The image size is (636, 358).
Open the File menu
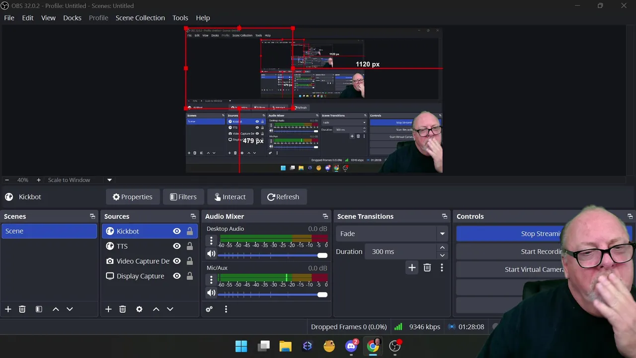tap(9, 18)
